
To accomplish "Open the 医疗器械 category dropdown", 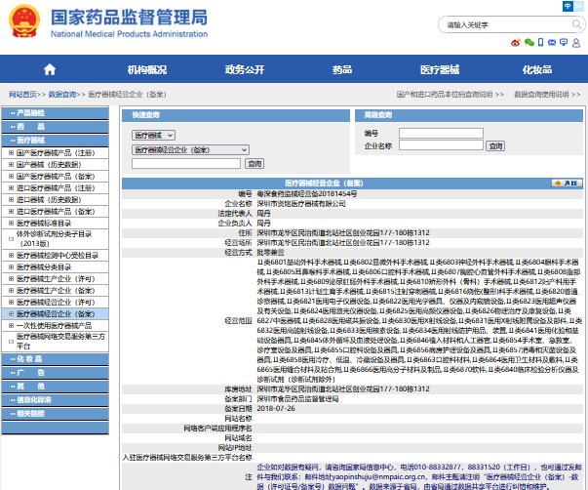I will click(x=153, y=135).
